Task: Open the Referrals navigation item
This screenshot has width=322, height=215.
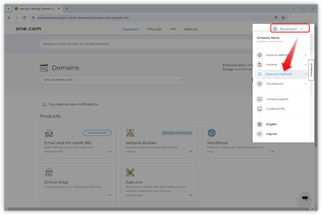Action: click(191, 29)
